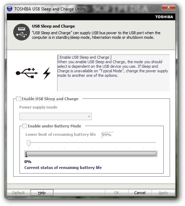185x206 pixels.
Task: Click the 99% battery limit field
Action: 108,135
